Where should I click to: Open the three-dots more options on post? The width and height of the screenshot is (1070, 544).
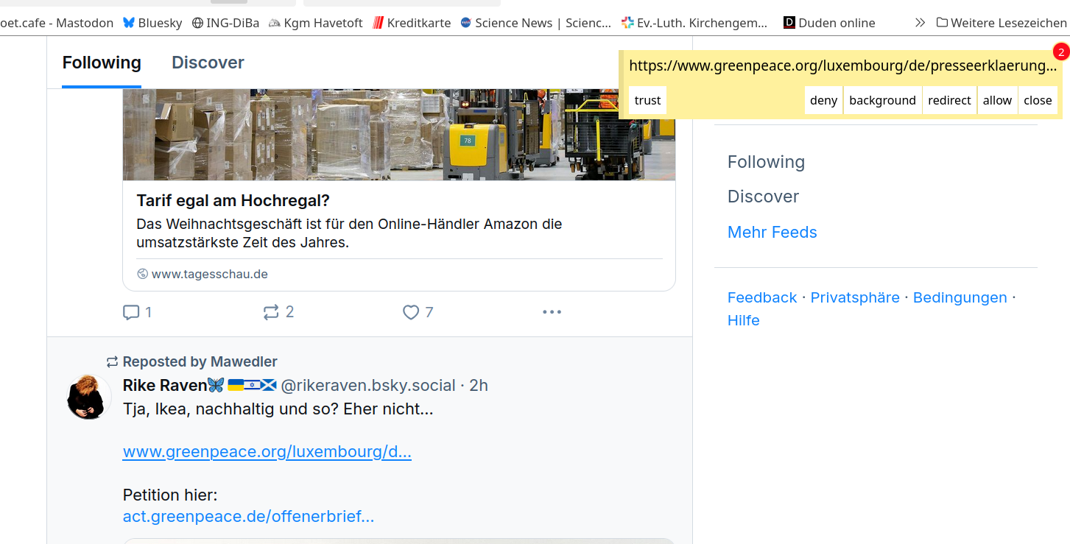(552, 312)
